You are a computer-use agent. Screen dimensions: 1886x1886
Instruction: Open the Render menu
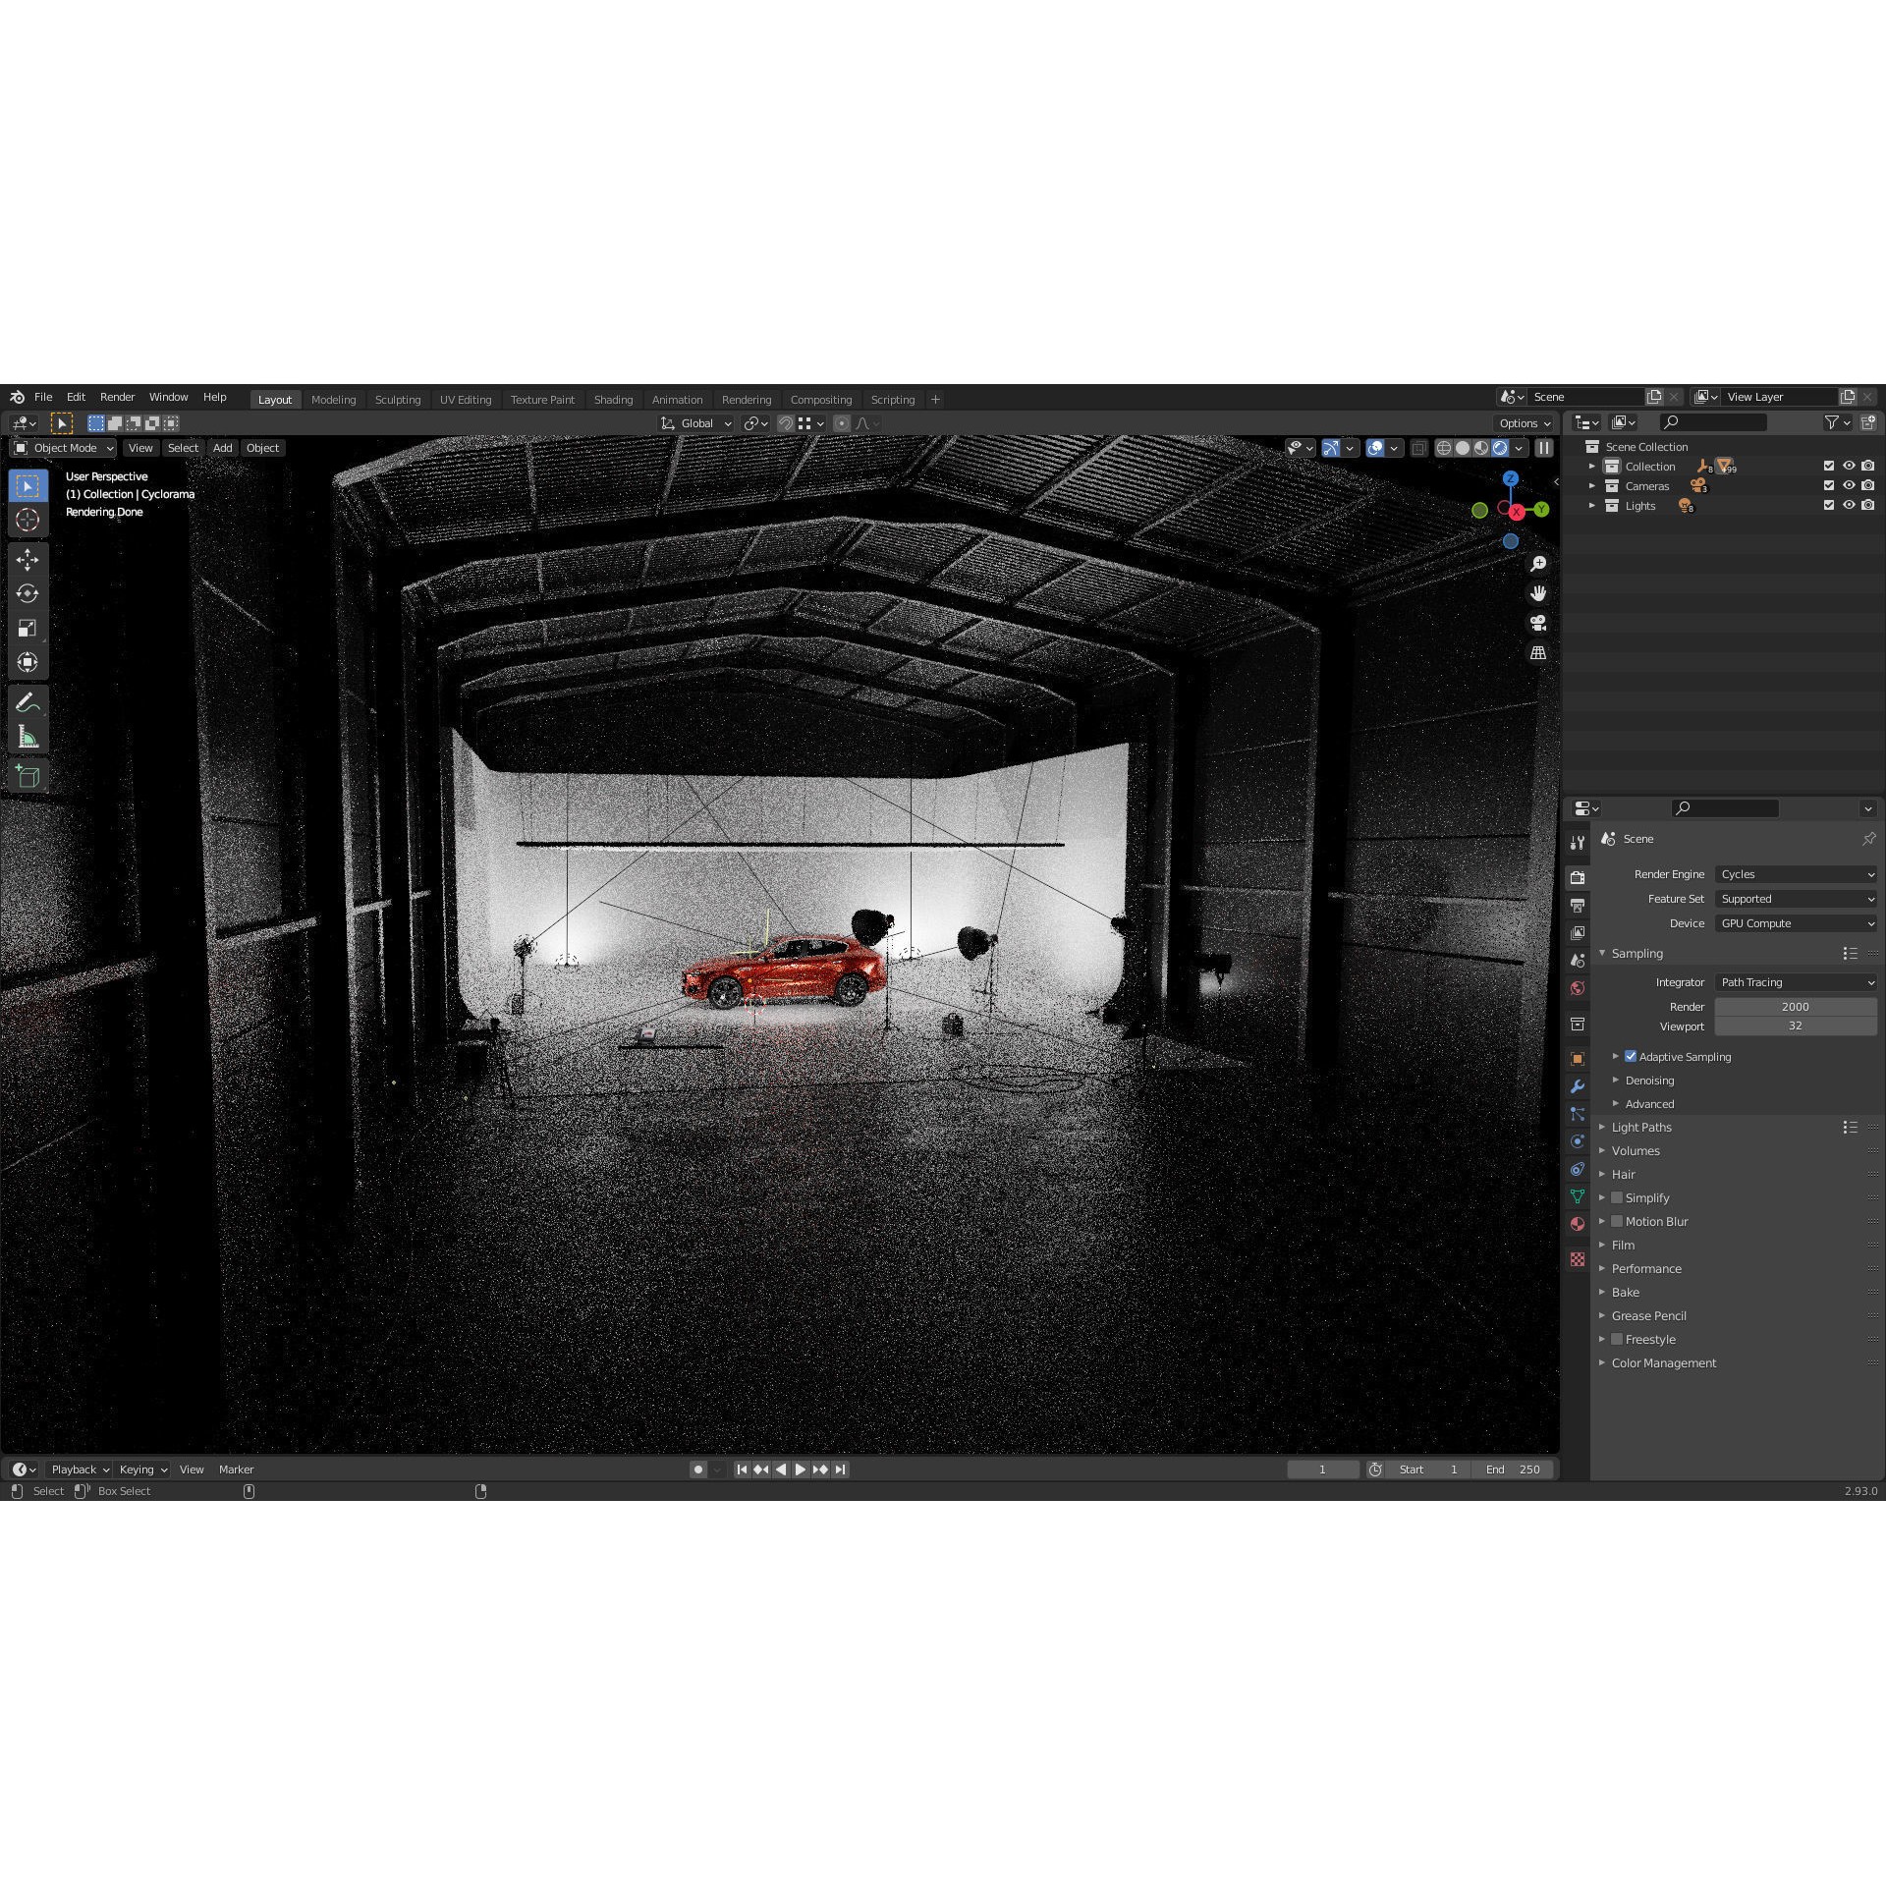(117, 397)
